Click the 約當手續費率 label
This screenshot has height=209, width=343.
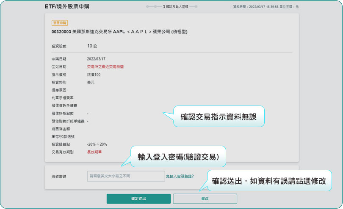pos(63,98)
